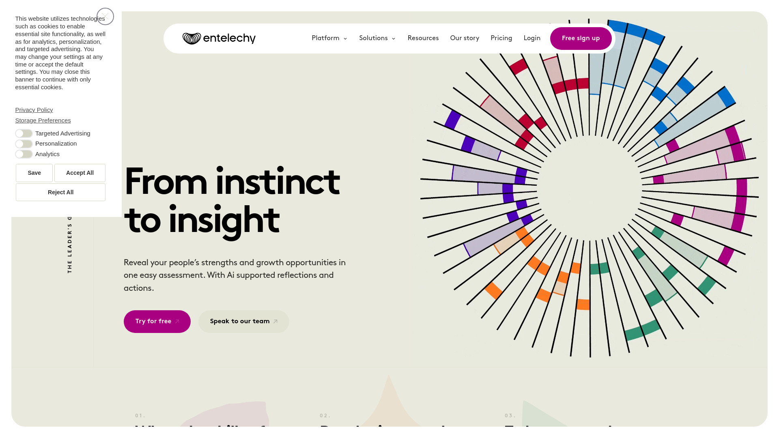Click the Solutions dropdown chevron
The image size is (779, 438).
click(393, 39)
